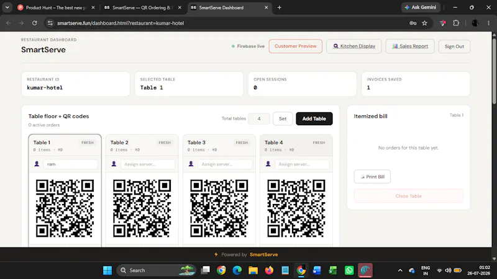Click the server person icon on Table 3
This screenshot has height=279, width=497.
(x=191, y=164)
